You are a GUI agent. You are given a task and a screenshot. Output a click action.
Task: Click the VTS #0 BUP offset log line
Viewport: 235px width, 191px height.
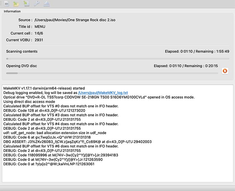[x=61, y=106]
